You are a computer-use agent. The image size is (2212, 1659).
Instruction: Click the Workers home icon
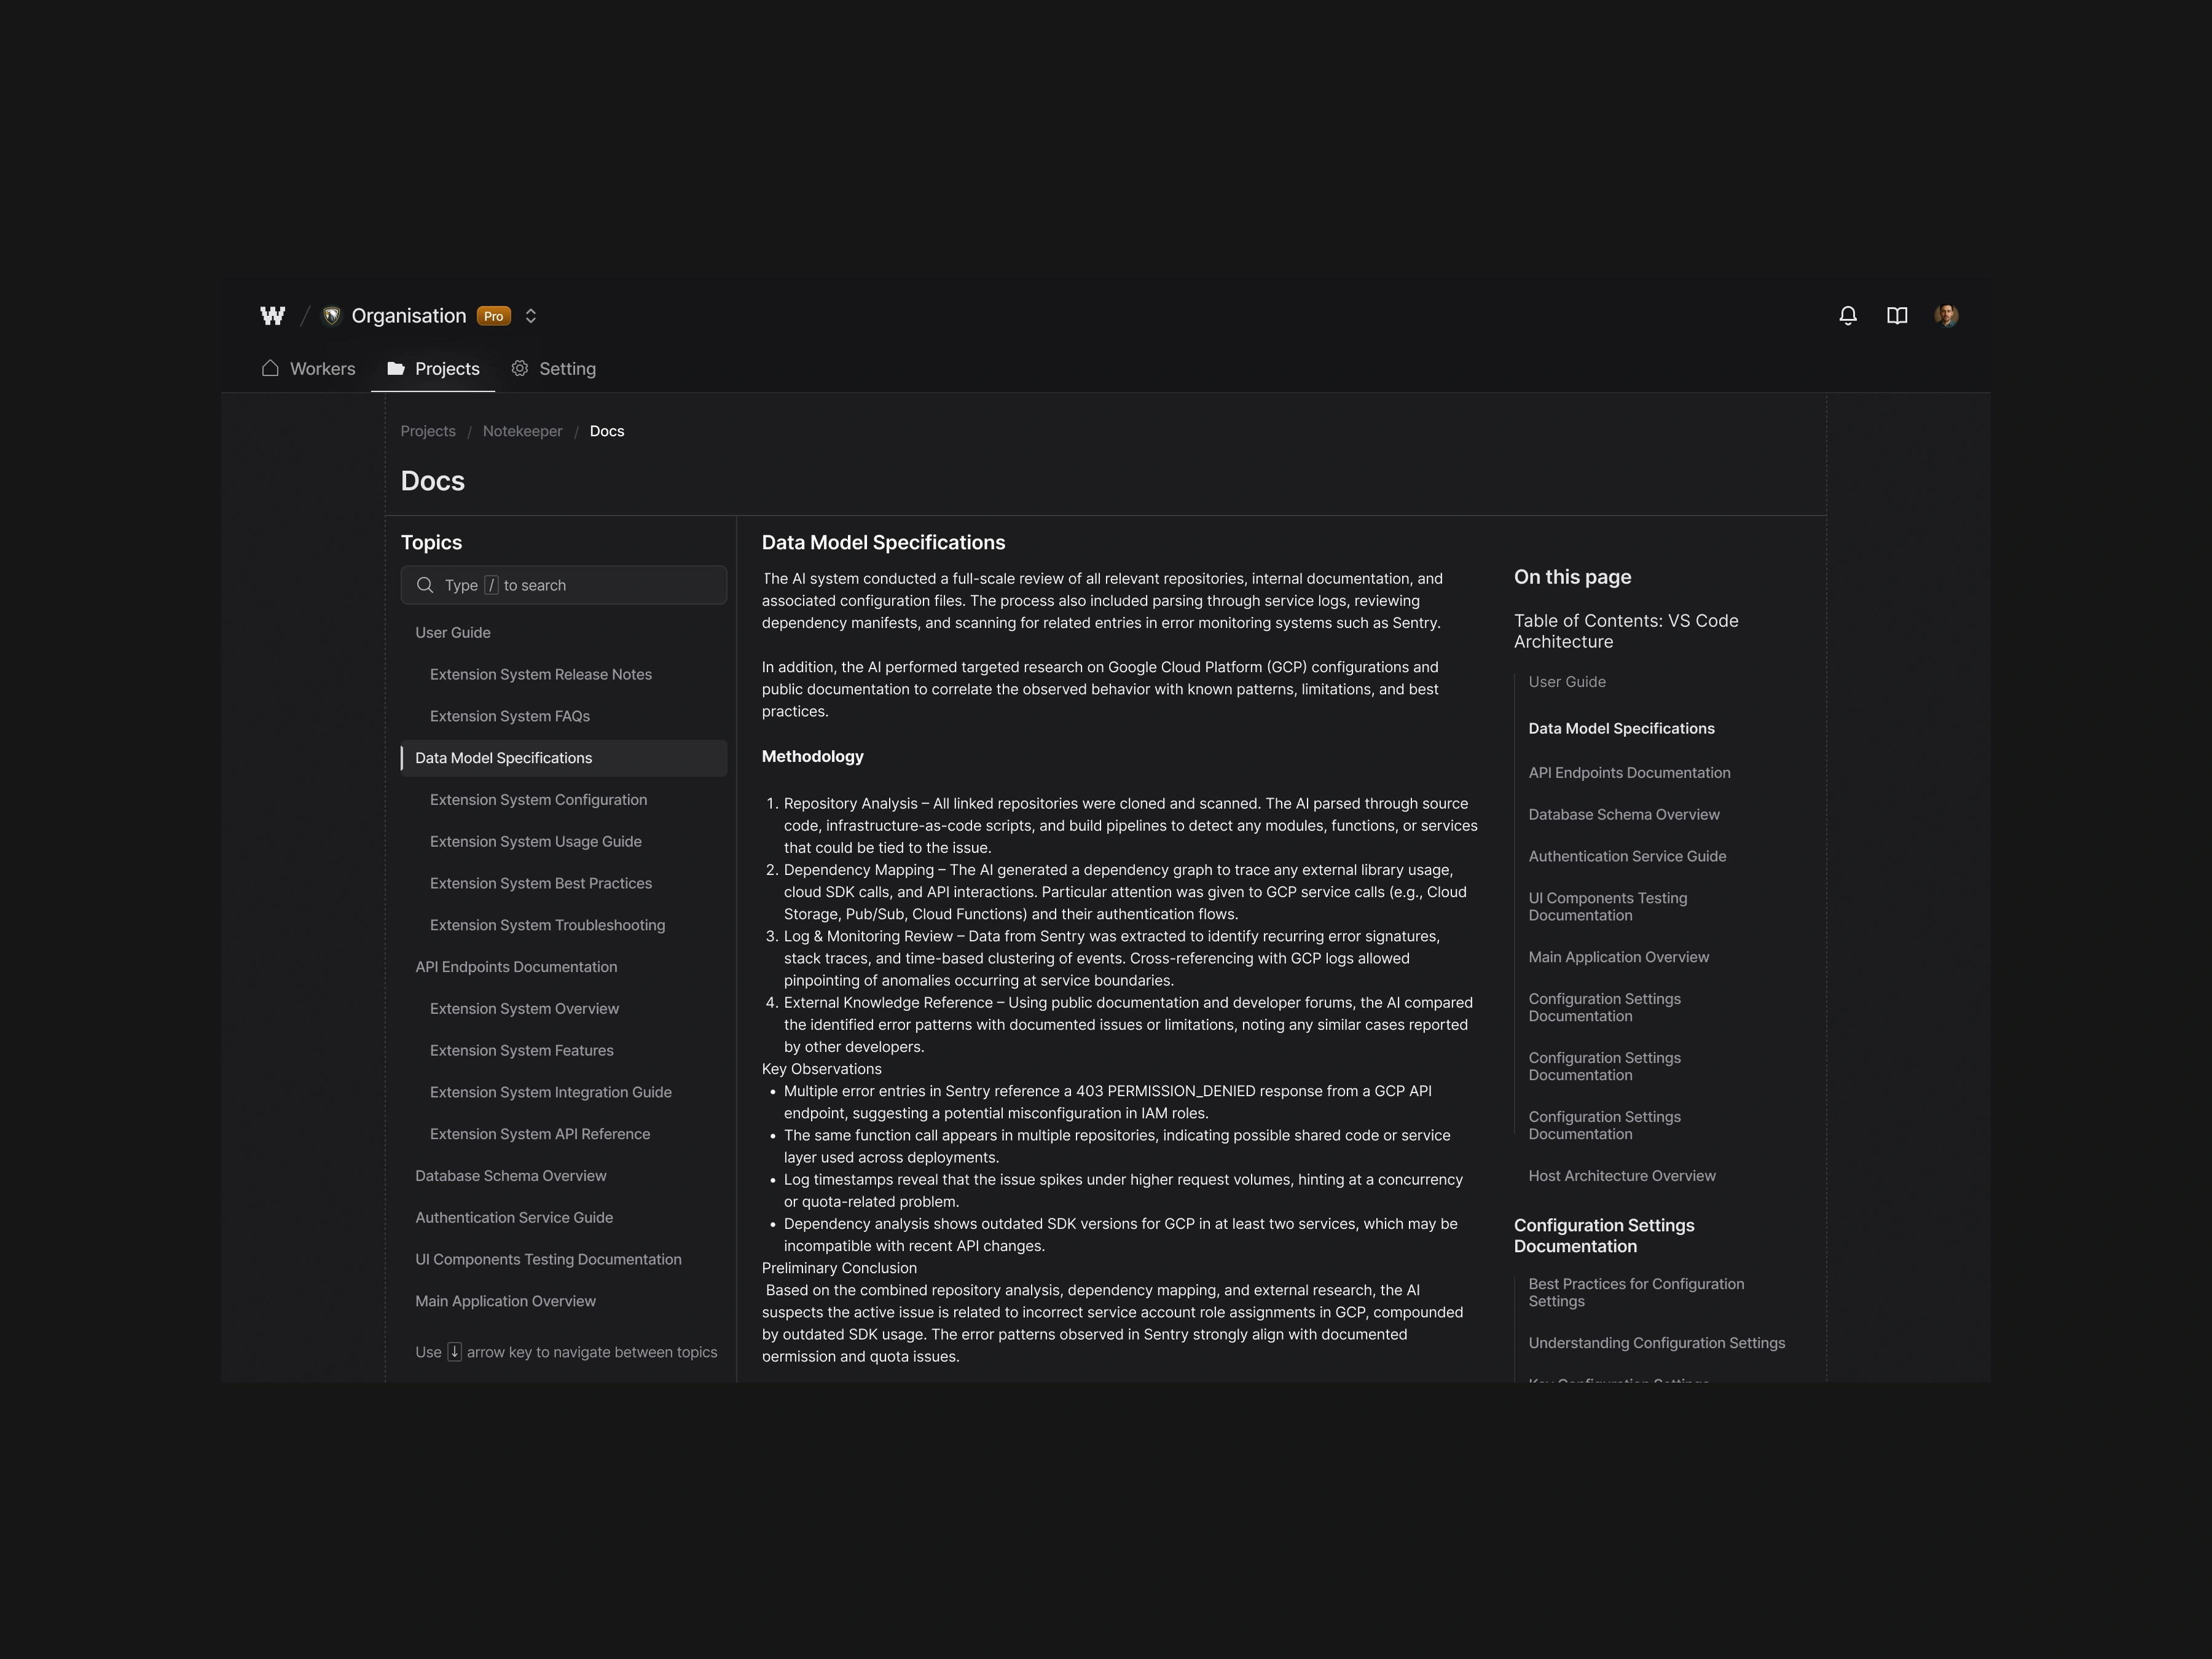[x=270, y=368]
